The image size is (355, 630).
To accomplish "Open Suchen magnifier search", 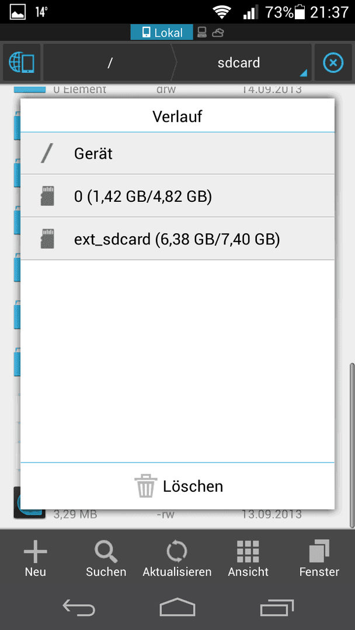I will [x=106, y=558].
